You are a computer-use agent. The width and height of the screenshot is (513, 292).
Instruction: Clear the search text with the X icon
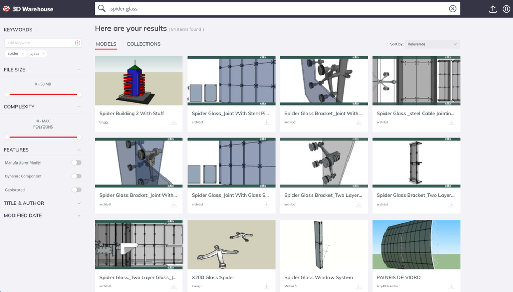pos(452,9)
